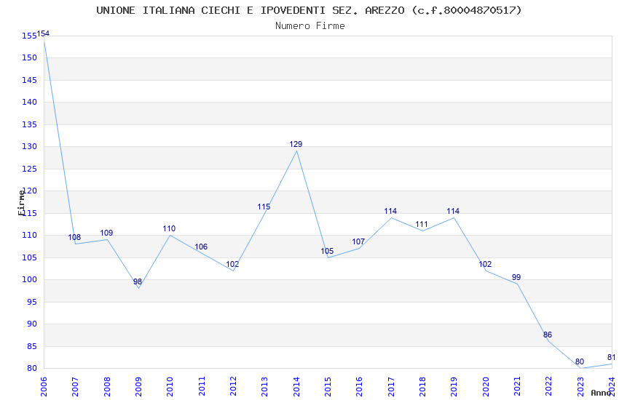Select the 81 data label for 2024
Screen dimensions: 619x400
pos(611,357)
